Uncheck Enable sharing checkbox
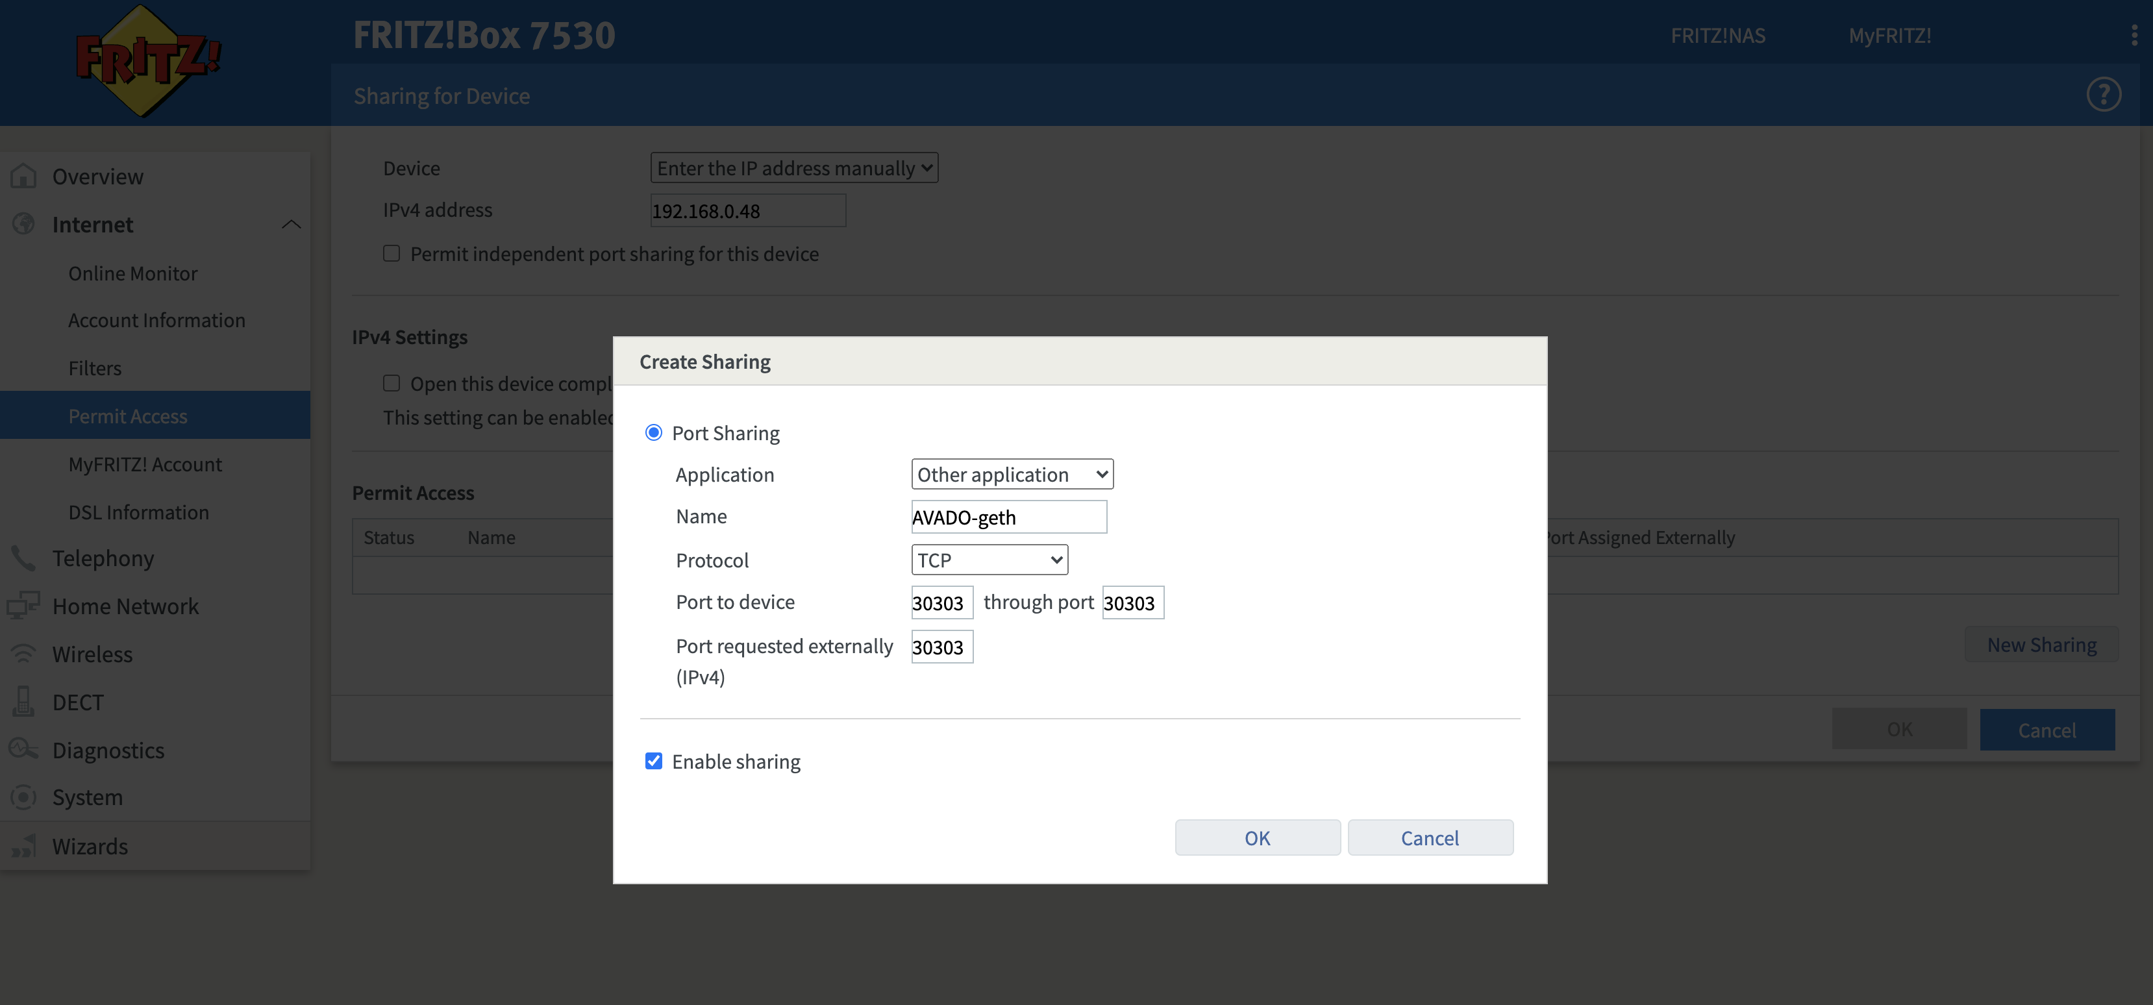The height and width of the screenshot is (1005, 2153). 654,761
